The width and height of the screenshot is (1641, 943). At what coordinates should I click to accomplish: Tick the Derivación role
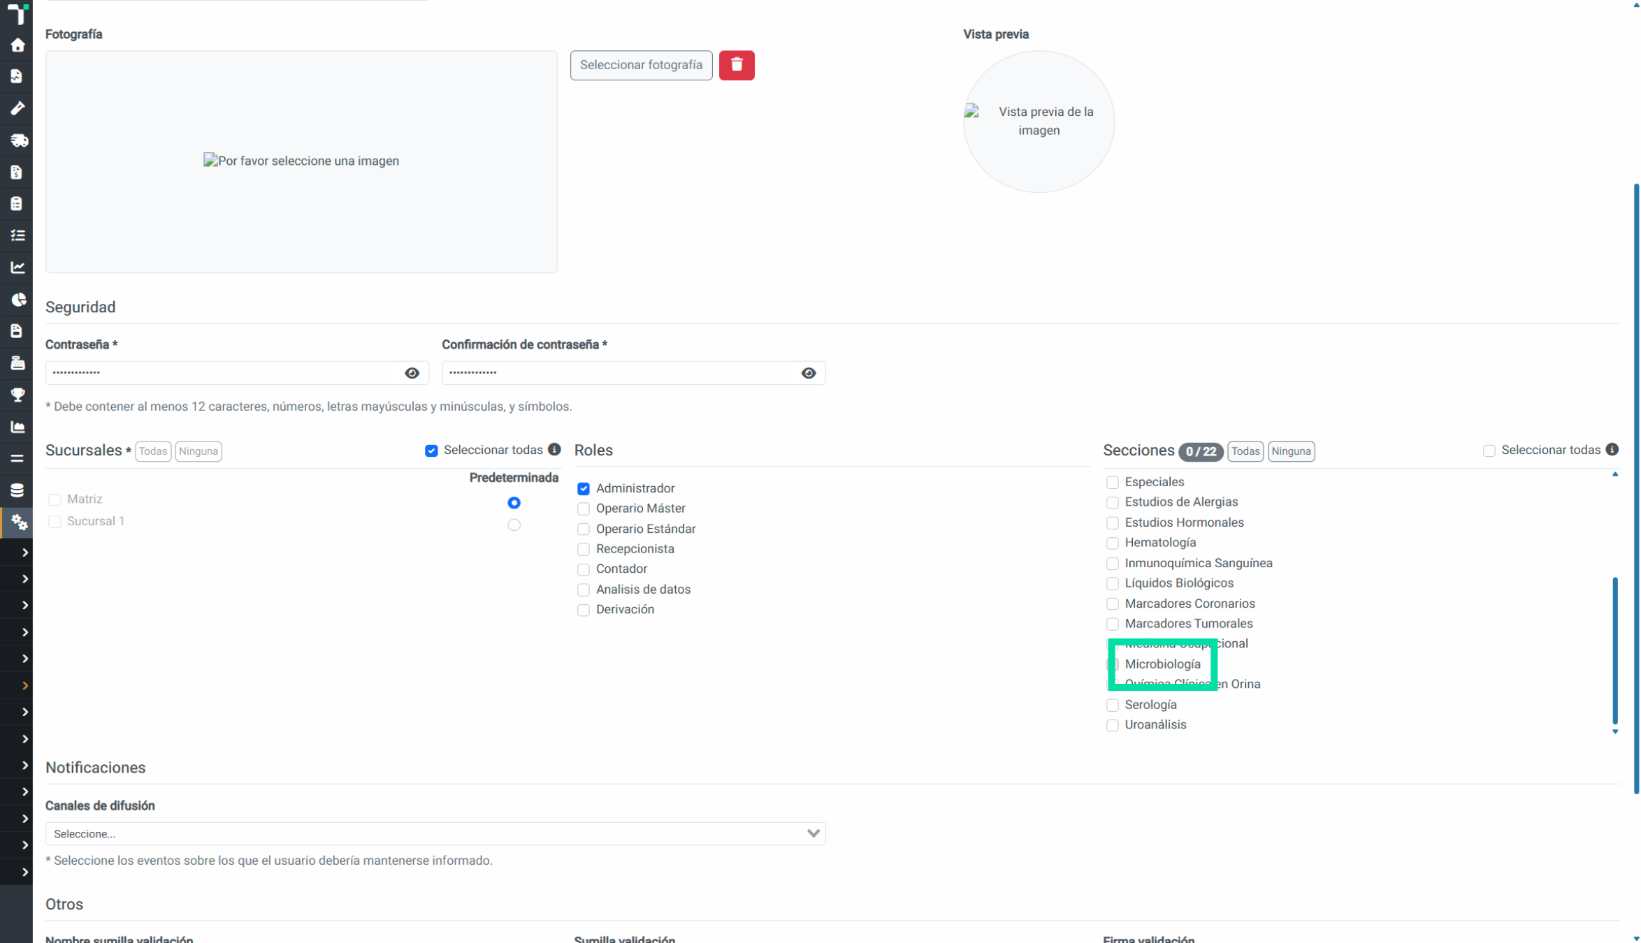point(583,610)
